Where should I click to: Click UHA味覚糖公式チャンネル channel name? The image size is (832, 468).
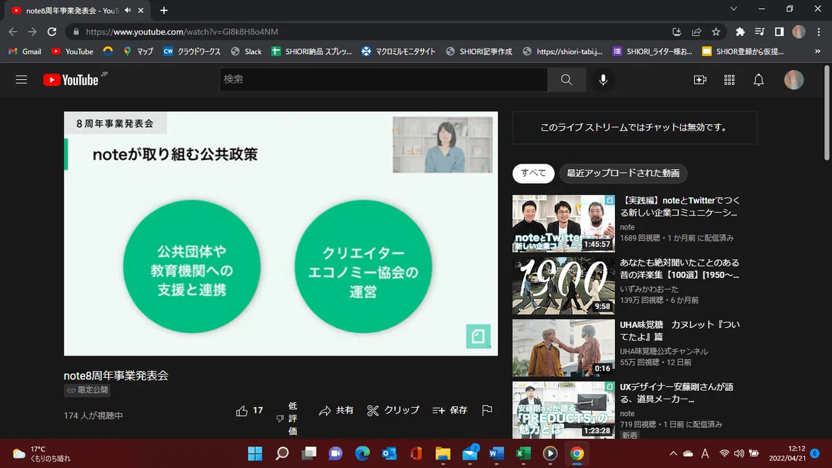(664, 352)
